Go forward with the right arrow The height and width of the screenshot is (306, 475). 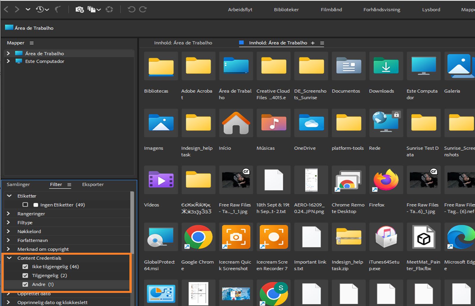point(17,9)
